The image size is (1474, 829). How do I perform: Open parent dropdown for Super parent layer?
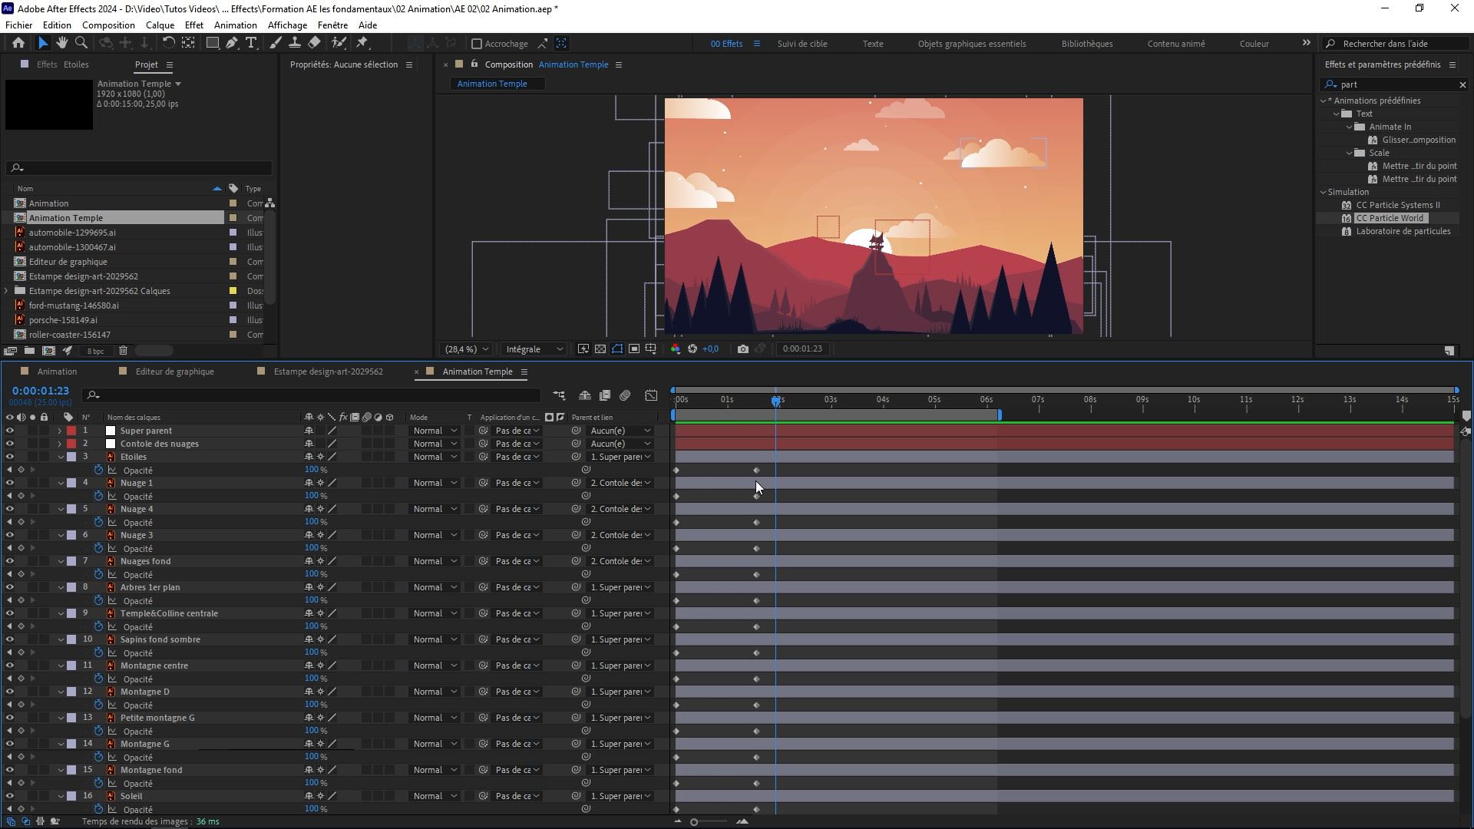[x=620, y=431]
